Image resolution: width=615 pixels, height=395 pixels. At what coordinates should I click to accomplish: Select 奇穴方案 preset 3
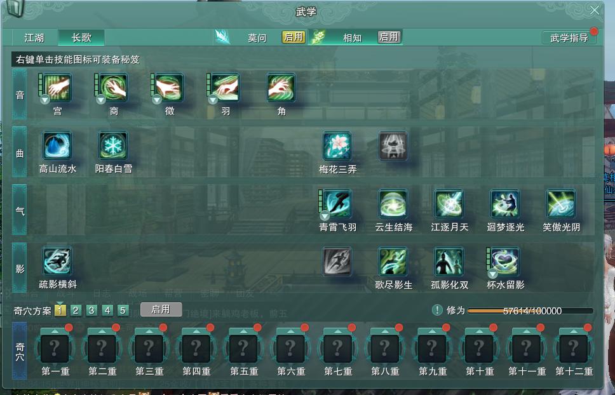(x=91, y=311)
